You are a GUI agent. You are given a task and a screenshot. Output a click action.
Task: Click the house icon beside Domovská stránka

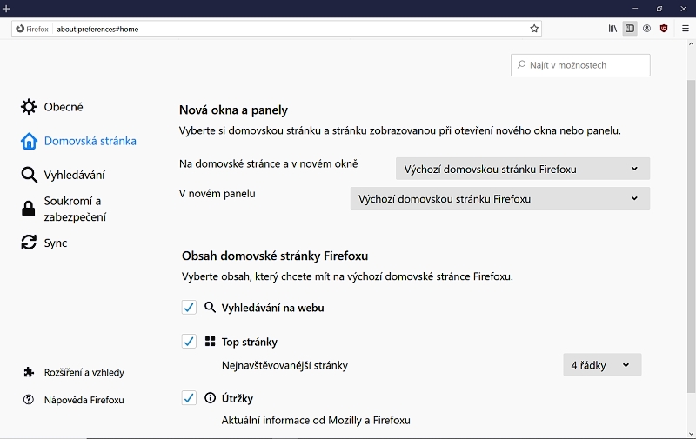coord(29,141)
